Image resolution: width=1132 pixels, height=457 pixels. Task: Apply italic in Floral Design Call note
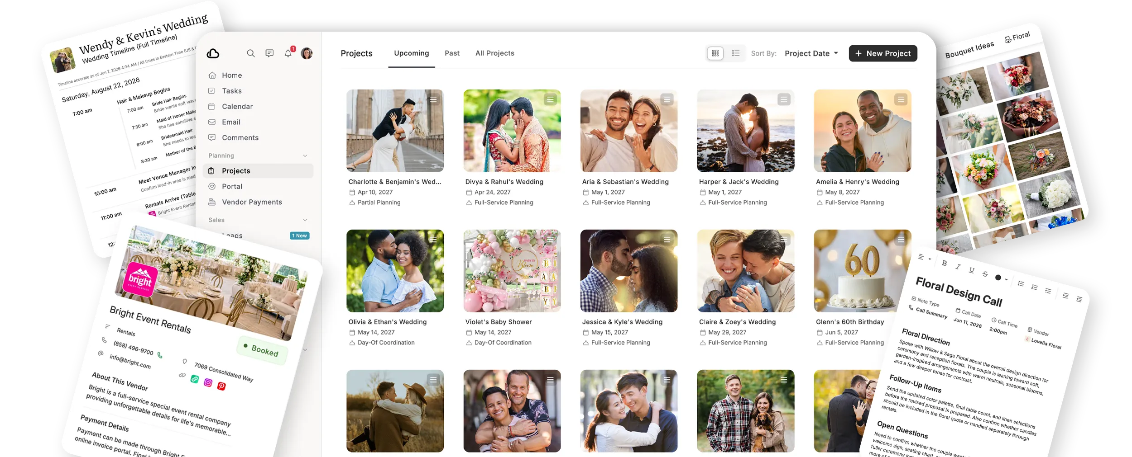[958, 267]
